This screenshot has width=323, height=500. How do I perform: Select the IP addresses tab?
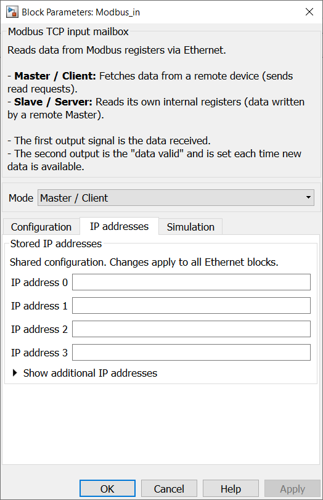[119, 226]
